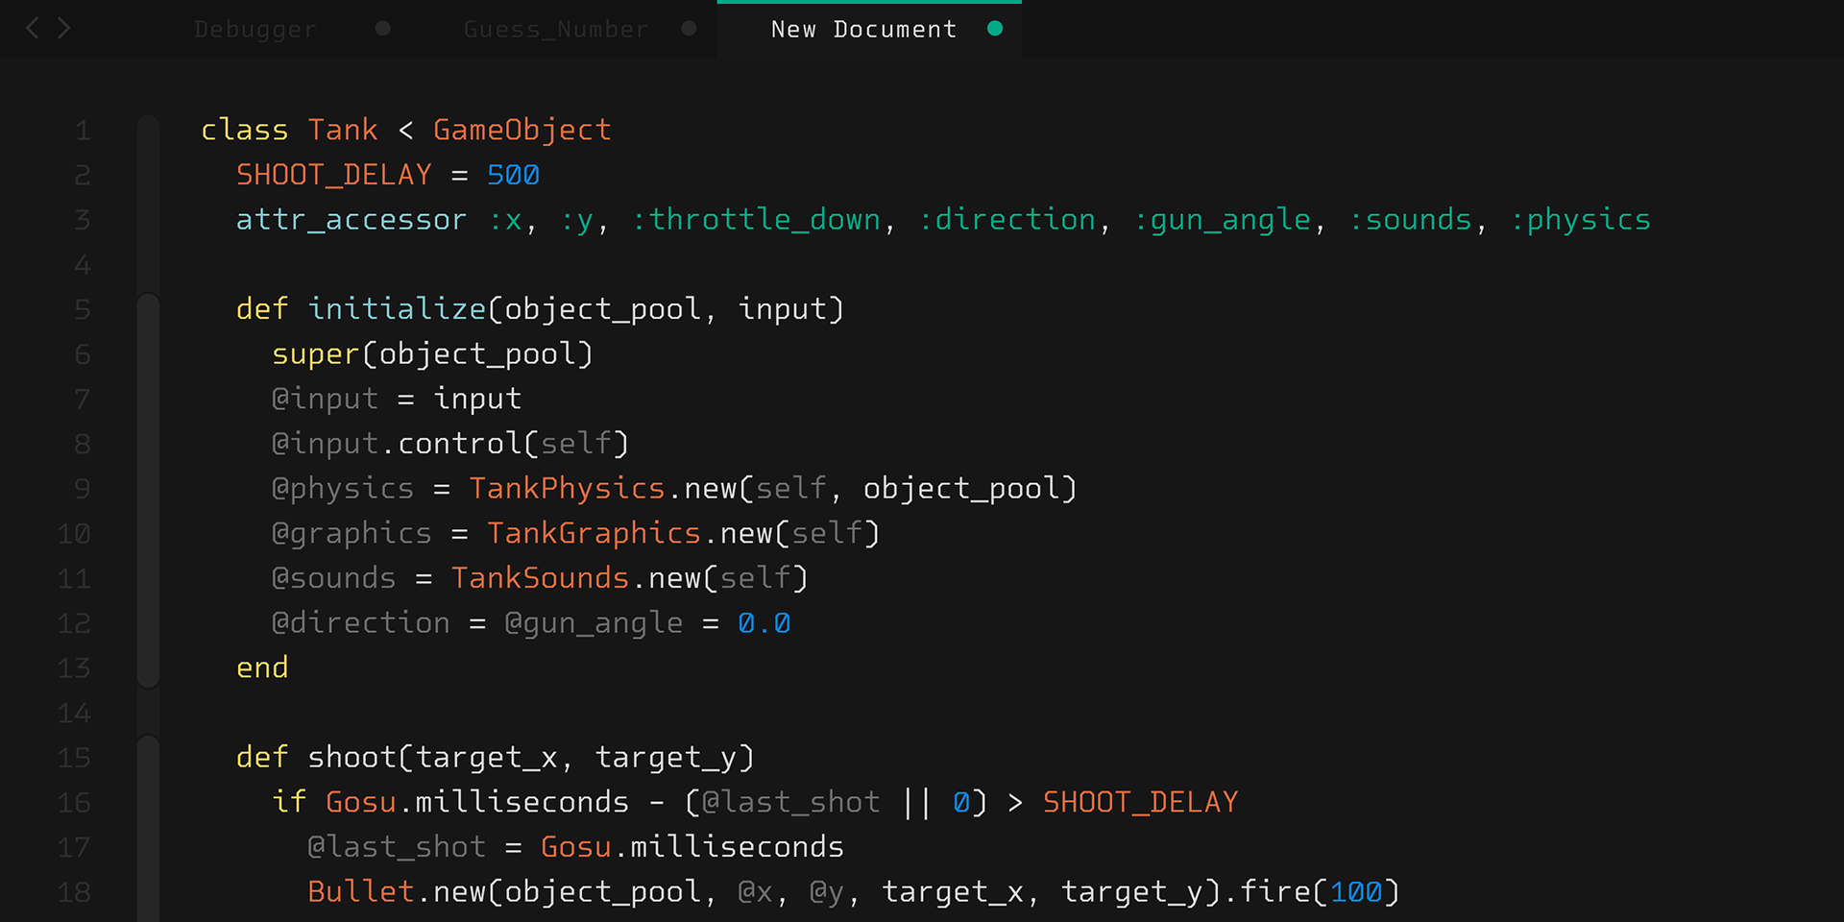Click the 0.0 value on line 12

[x=764, y=623]
